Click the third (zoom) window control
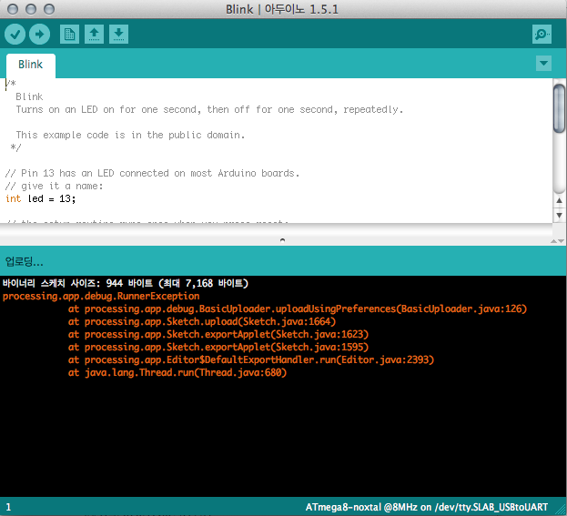 tap(49, 9)
